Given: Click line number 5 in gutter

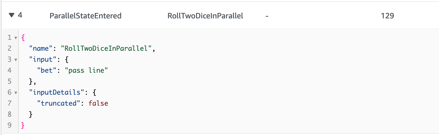Looking at the screenshot, I should point(10,81).
